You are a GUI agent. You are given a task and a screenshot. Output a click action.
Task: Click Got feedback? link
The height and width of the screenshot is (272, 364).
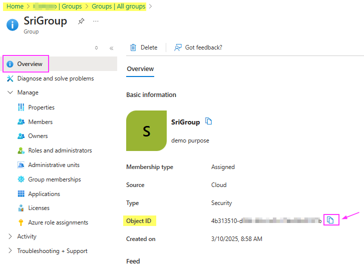(204, 47)
